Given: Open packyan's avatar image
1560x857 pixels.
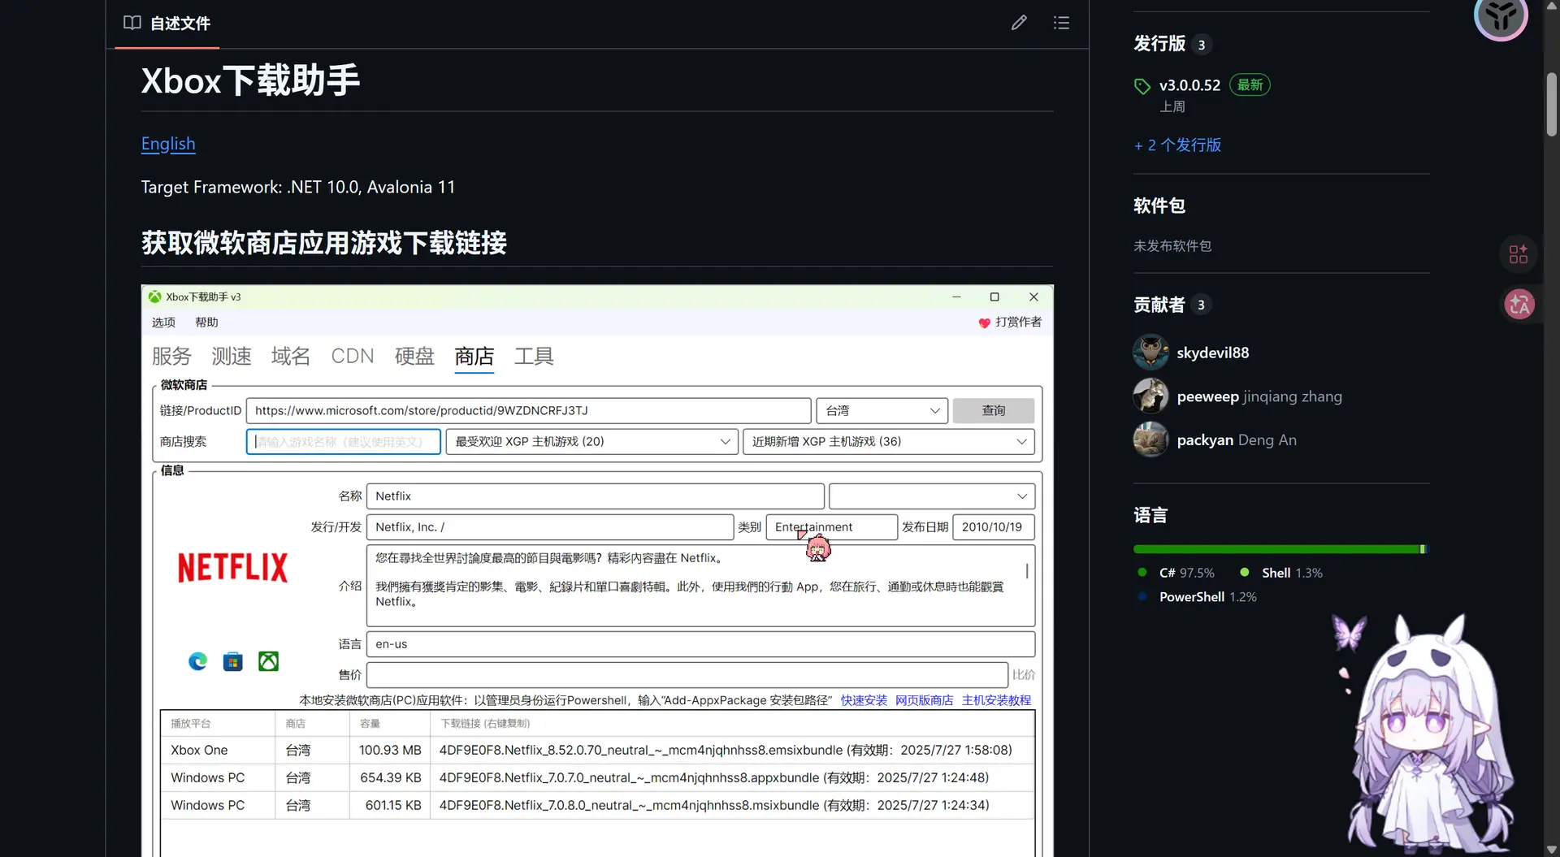Looking at the screenshot, I should coord(1150,440).
